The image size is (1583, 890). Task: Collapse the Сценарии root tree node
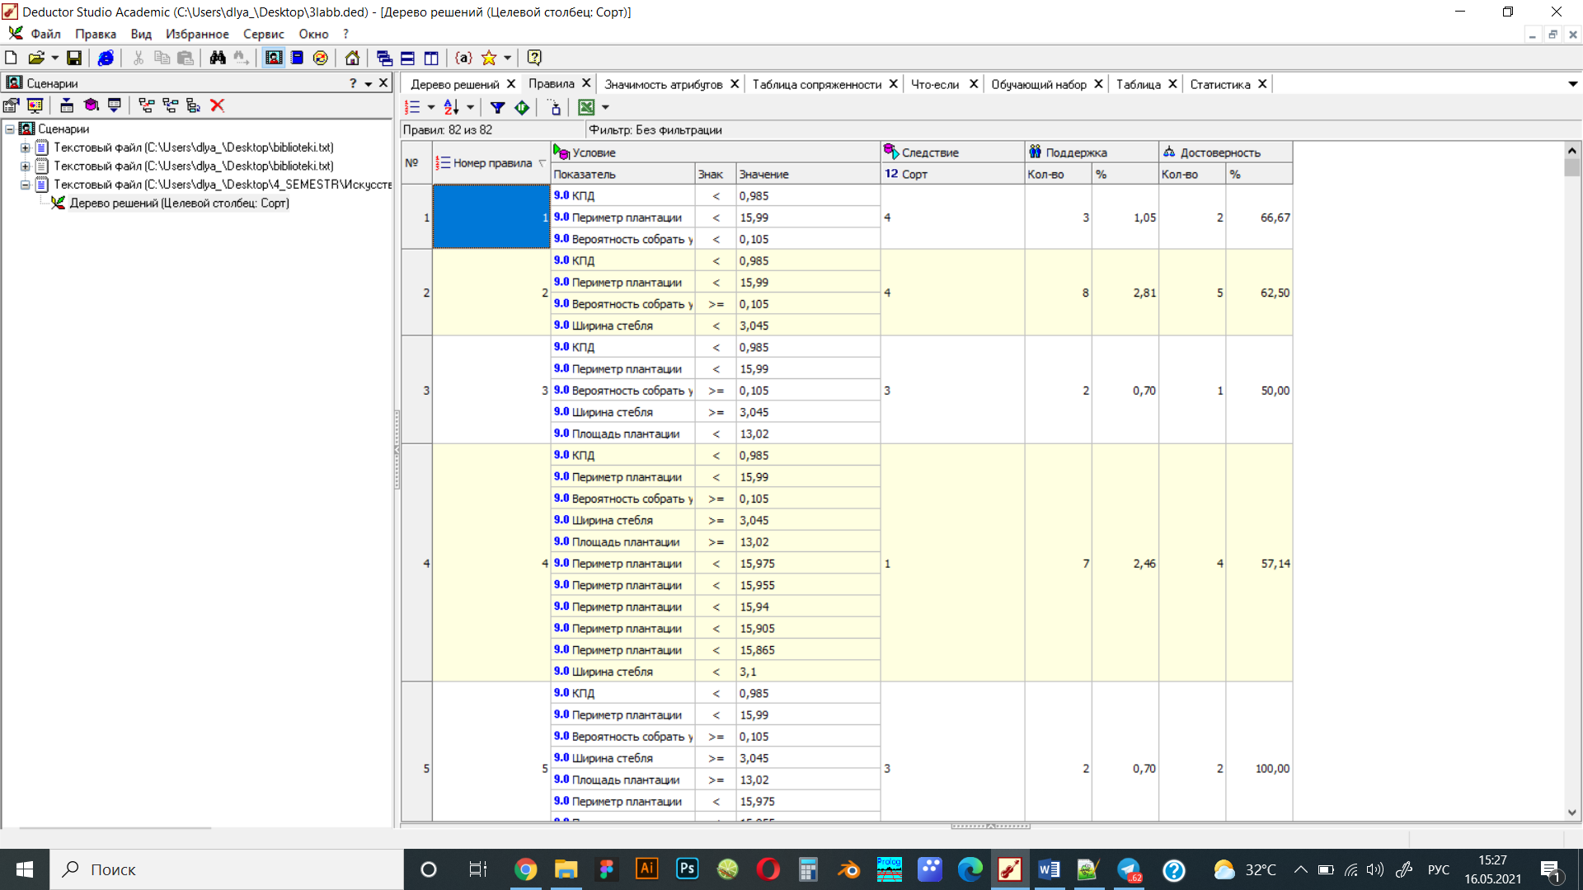[x=10, y=129]
